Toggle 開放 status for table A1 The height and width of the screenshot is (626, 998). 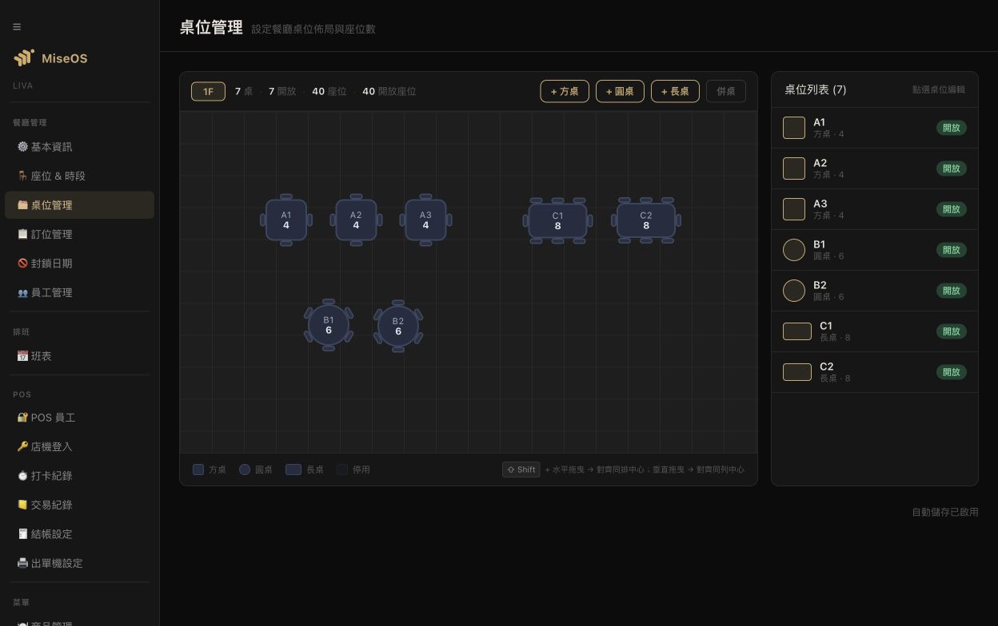tap(952, 128)
